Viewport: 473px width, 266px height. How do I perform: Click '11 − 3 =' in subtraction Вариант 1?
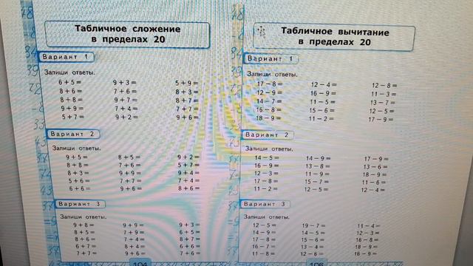[384, 94]
